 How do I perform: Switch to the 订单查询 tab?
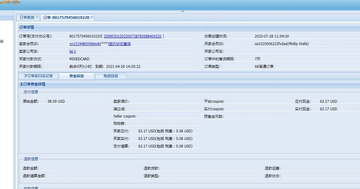[27, 18]
